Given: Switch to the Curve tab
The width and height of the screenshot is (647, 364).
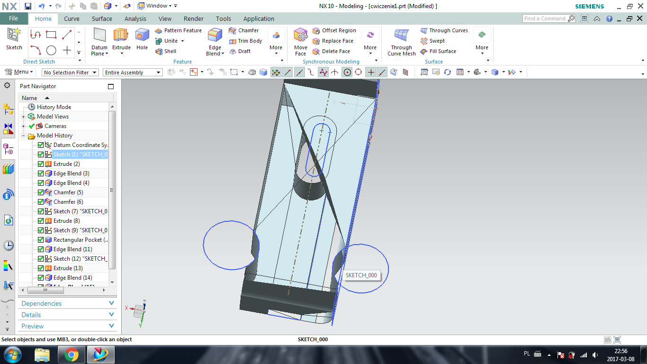Looking at the screenshot, I should click(72, 19).
